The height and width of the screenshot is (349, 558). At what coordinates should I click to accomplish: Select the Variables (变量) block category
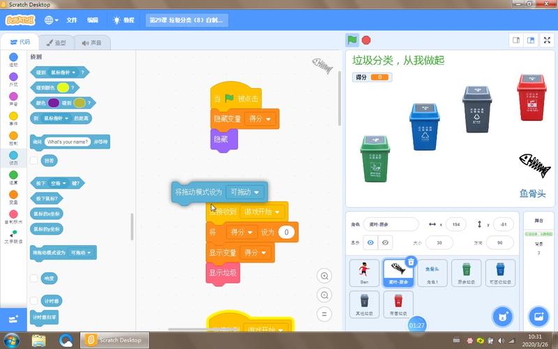13,197
